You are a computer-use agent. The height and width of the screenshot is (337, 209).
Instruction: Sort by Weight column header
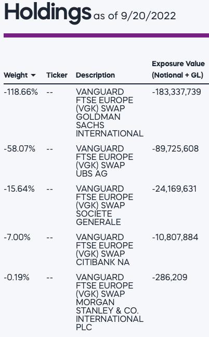tap(16, 75)
